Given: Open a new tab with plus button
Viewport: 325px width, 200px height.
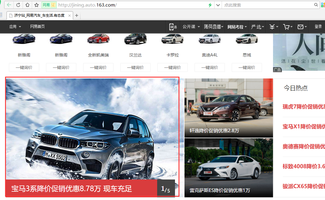Looking at the screenshot, I should click(x=76, y=15).
